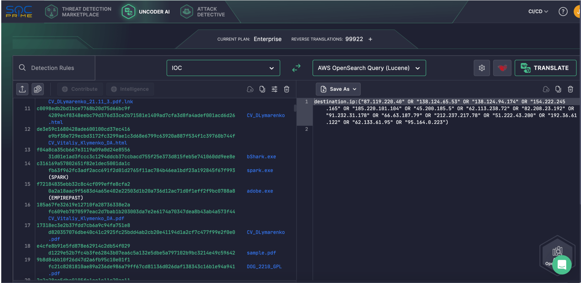Screen dimensions: 581x283
Task: Open the CI/CD dropdown menu
Action: (x=538, y=12)
